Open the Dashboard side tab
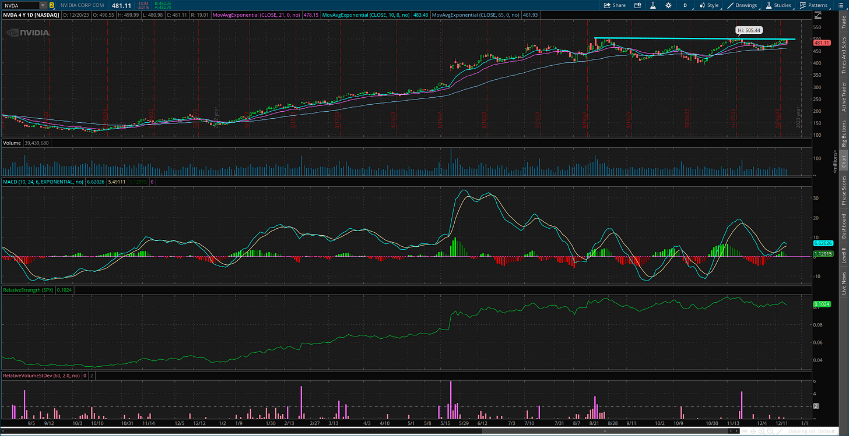 click(843, 226)
